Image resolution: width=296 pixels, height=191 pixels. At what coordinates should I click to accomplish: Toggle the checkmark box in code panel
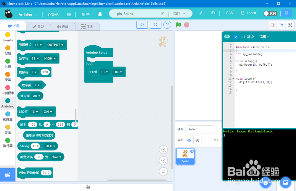pos(235,37)
